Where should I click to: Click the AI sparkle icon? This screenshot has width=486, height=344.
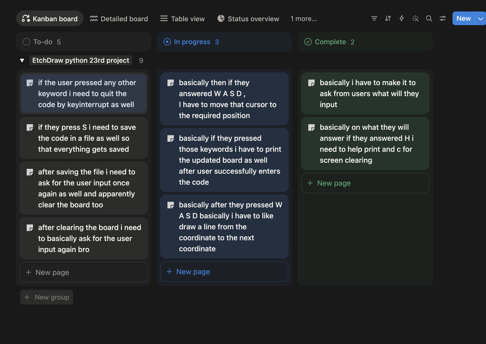click(415, 19)
